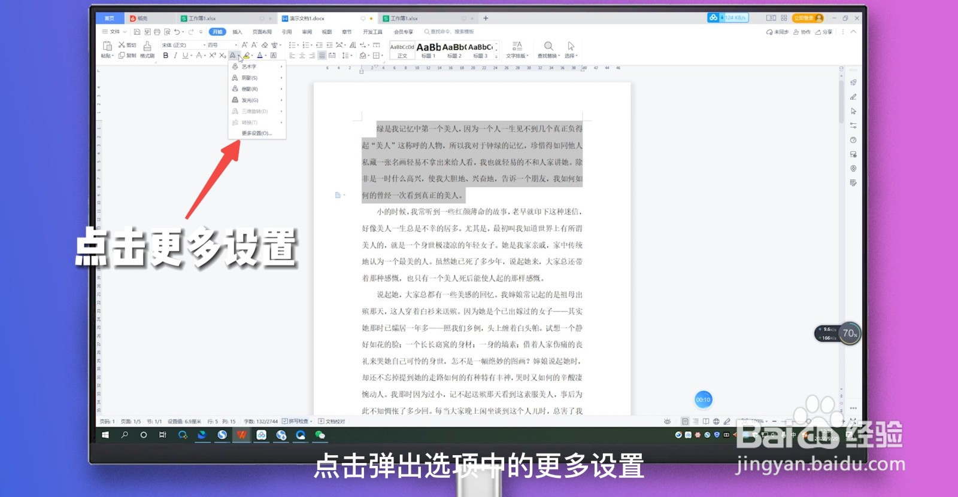
Task: Open the 发光(G) glow submenu
Action: pos(256,100)
